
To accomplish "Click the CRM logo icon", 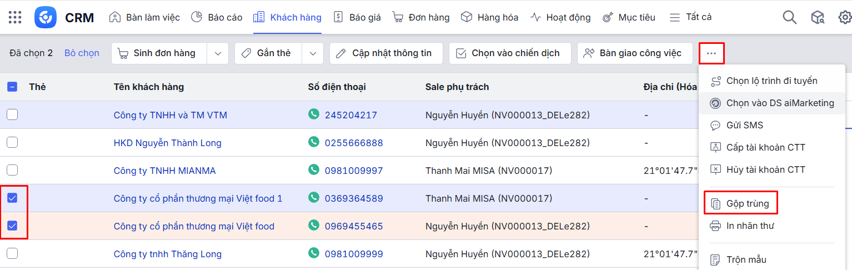I will (x=46, y=17).
